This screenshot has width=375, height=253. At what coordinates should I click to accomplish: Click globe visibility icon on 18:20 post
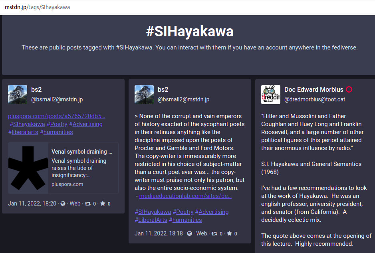(63, 204)
